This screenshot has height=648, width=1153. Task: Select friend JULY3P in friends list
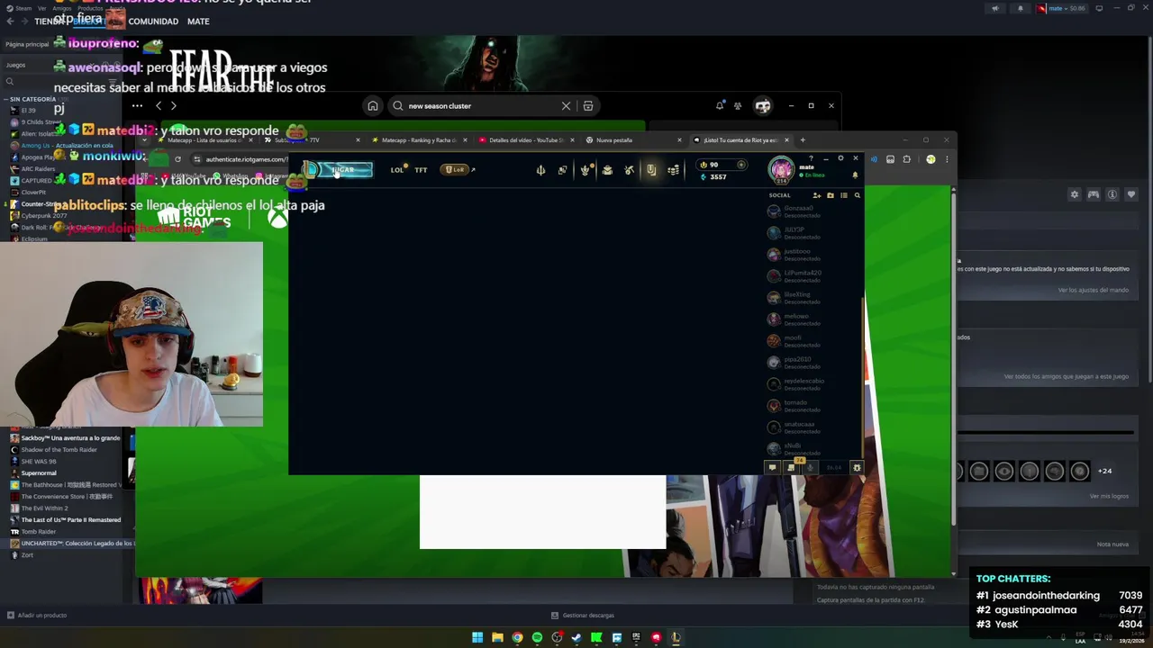pos(813,233)
